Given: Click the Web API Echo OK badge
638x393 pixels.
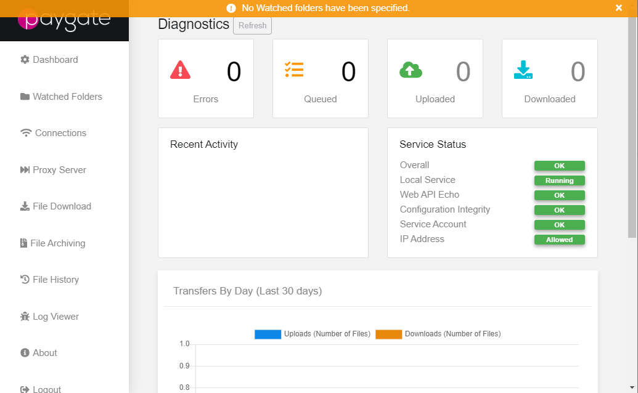Looking at the screenshot, I should (560, 195).
